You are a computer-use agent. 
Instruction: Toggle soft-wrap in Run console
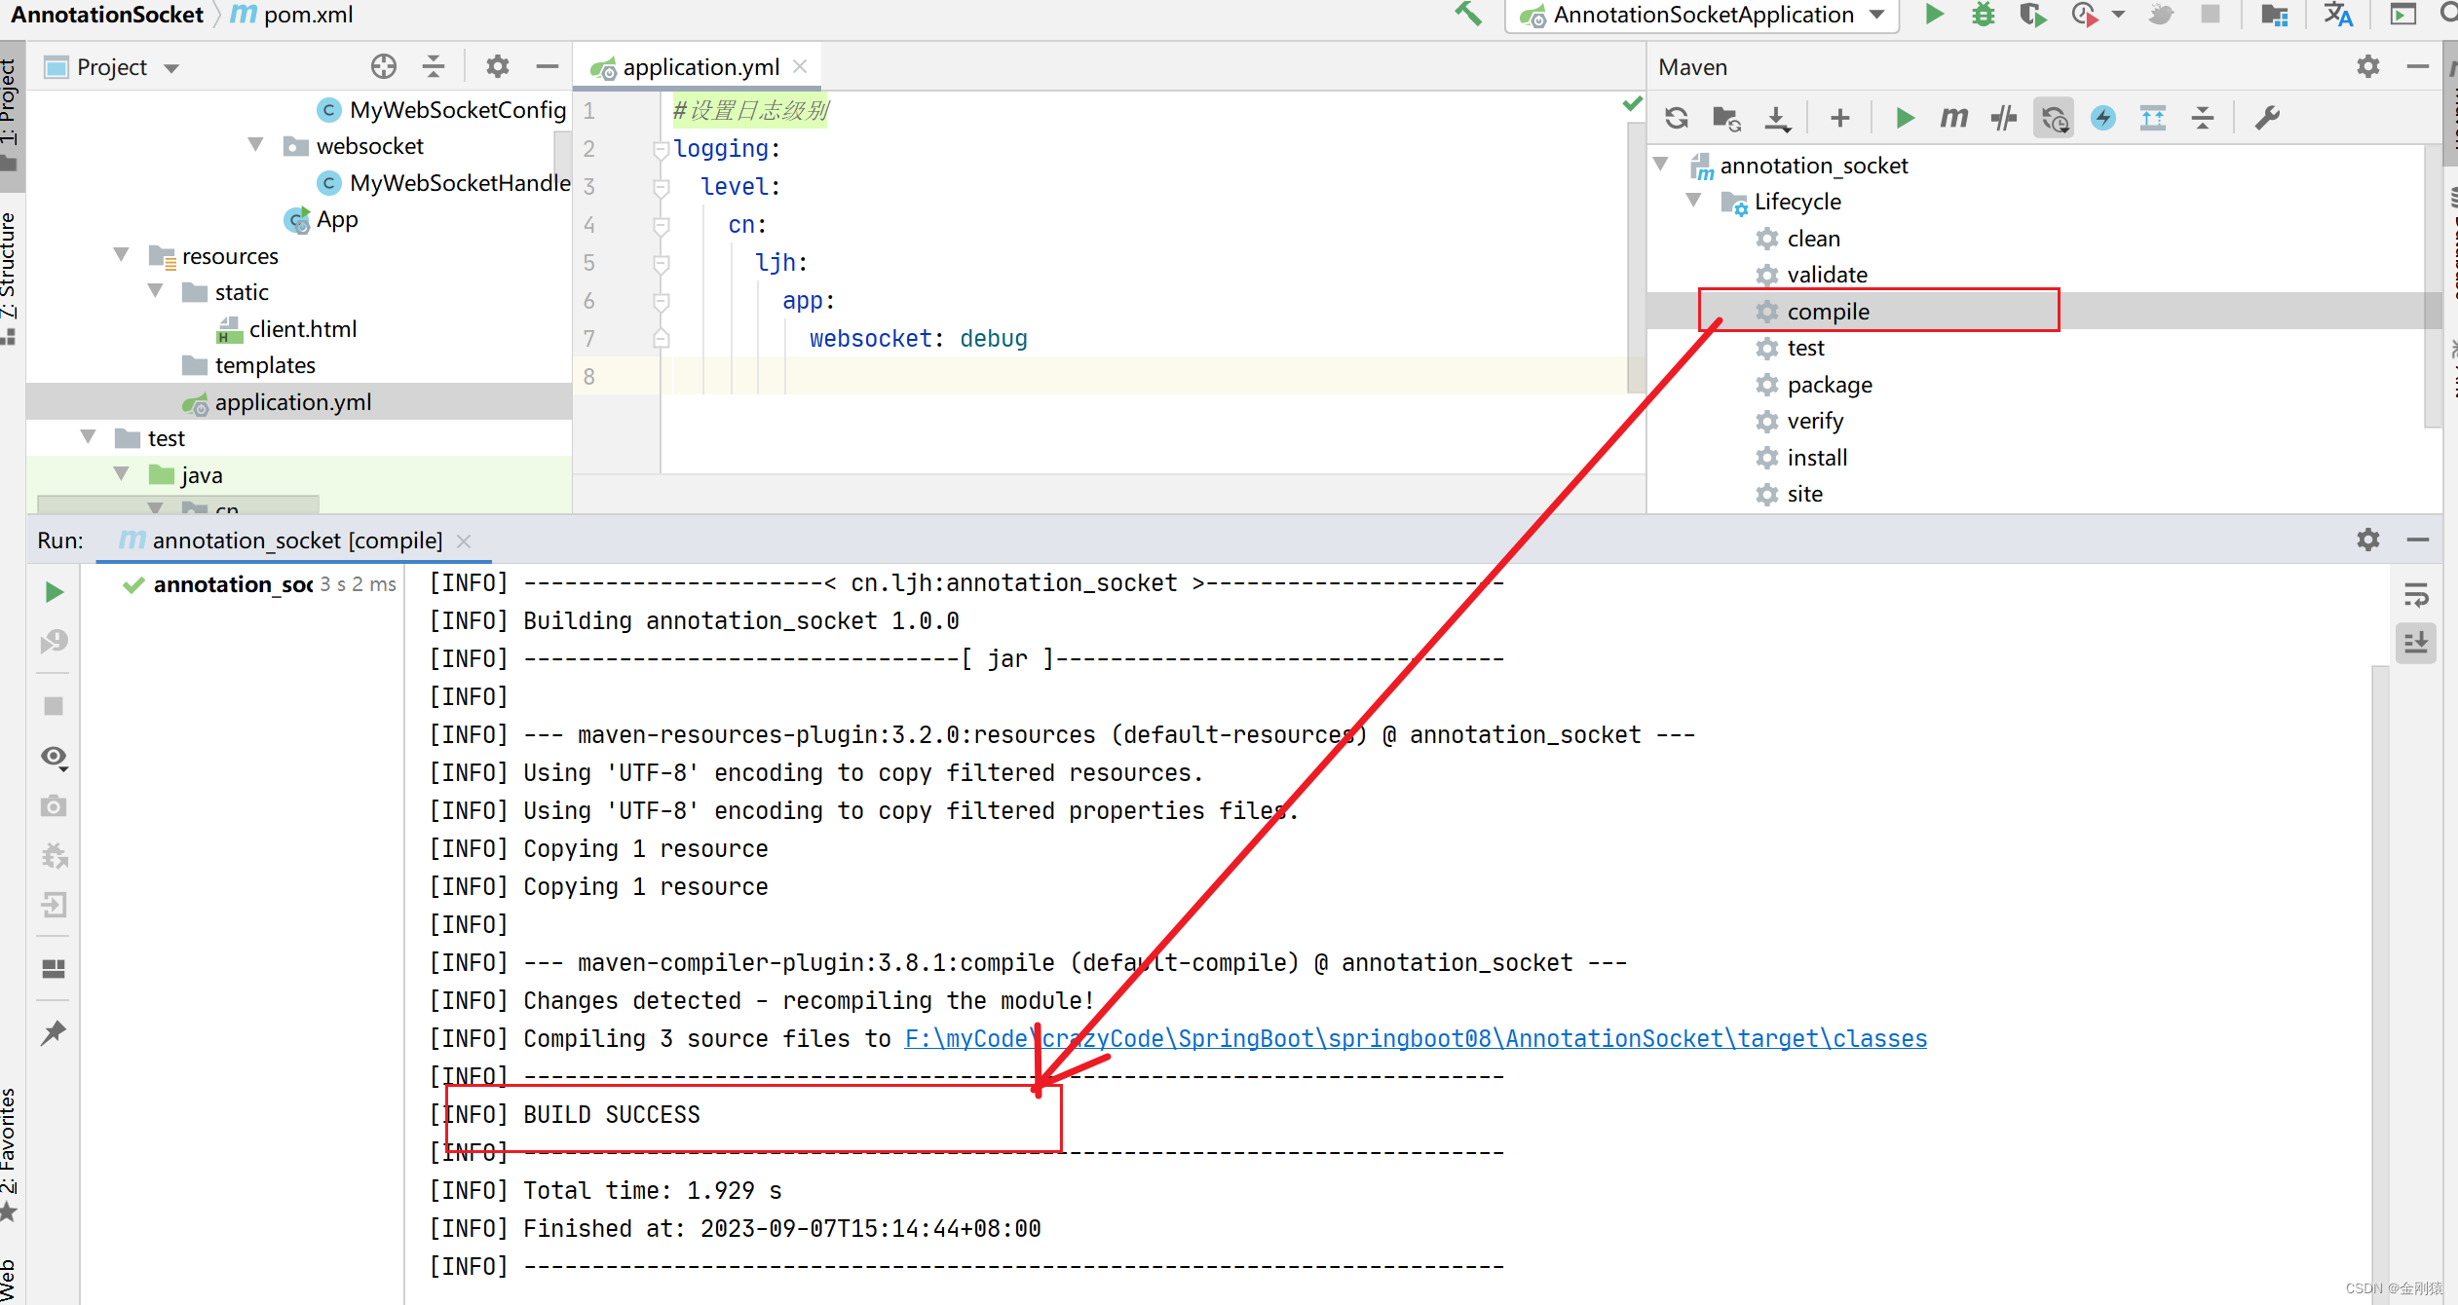pyautogui.click(x=2416, y=594)
